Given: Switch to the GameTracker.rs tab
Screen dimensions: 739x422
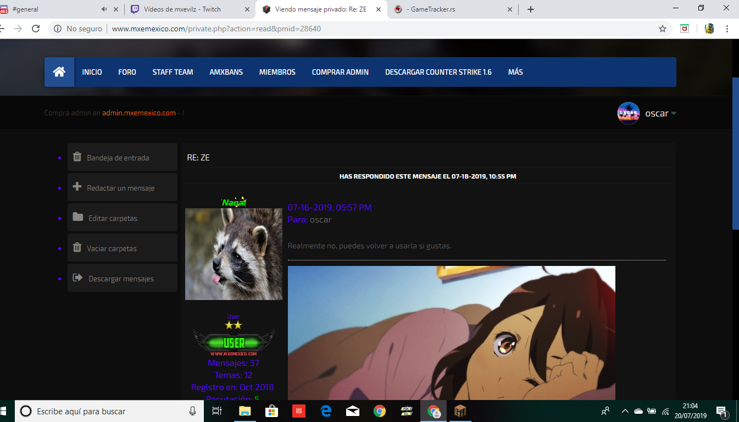Looking at the screenshot, I should [x=453, y=9].
